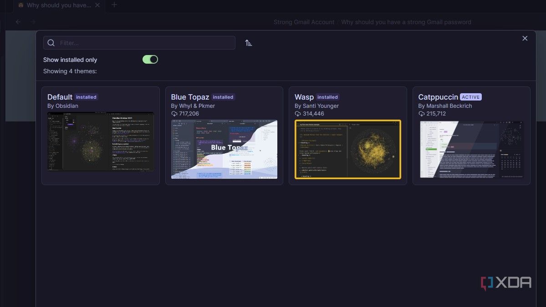Click the strong Gmail password breadcrumb title
The width and height of the screenshot is (546, 307).
pyautogui.click(x=406, y=22)
